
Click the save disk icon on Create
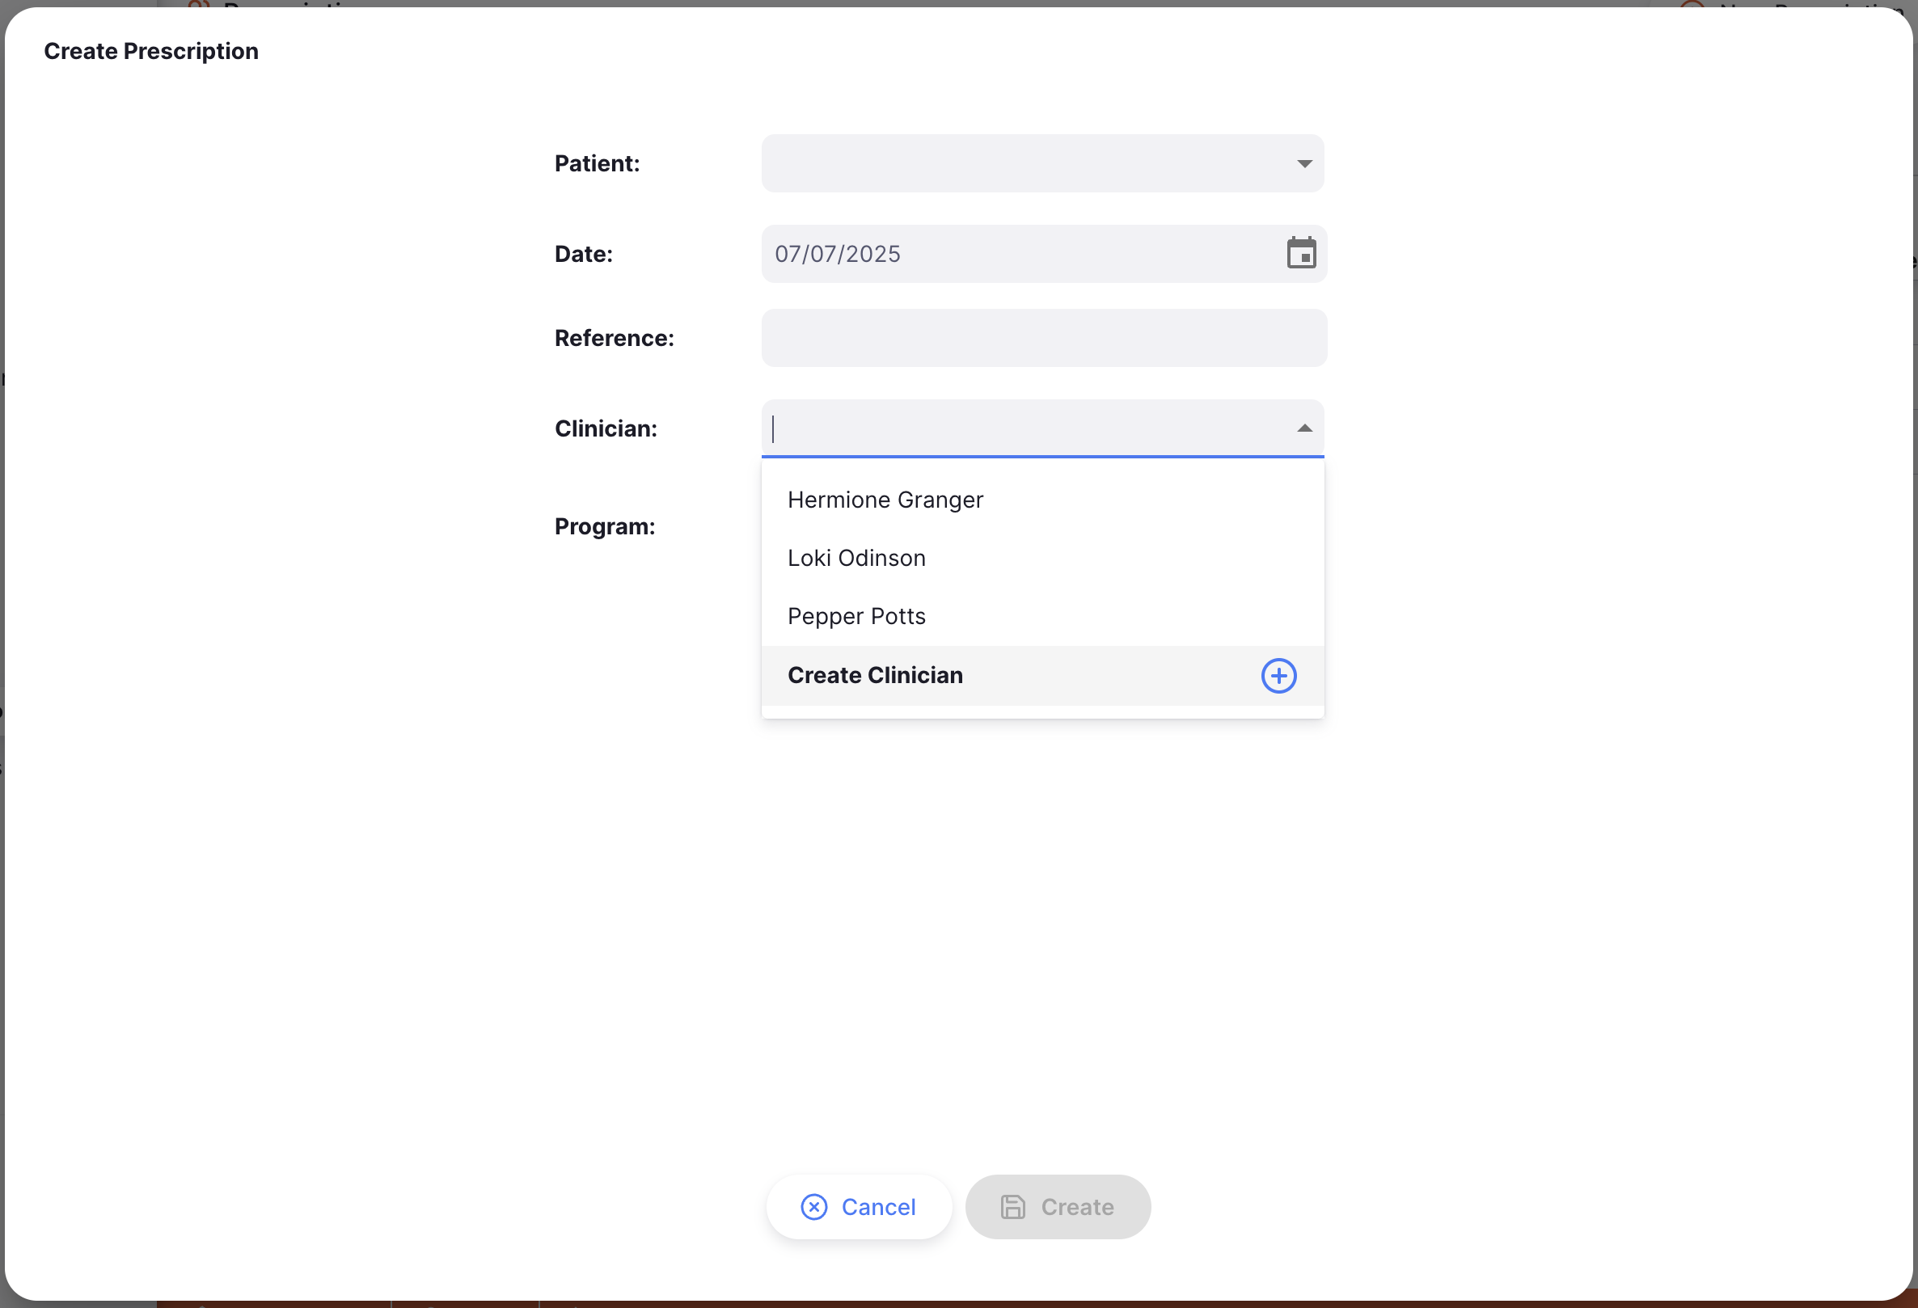1012,1206
